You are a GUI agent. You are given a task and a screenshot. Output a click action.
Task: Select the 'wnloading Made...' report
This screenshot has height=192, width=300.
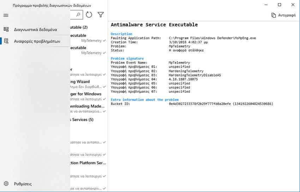click(88, 109)
